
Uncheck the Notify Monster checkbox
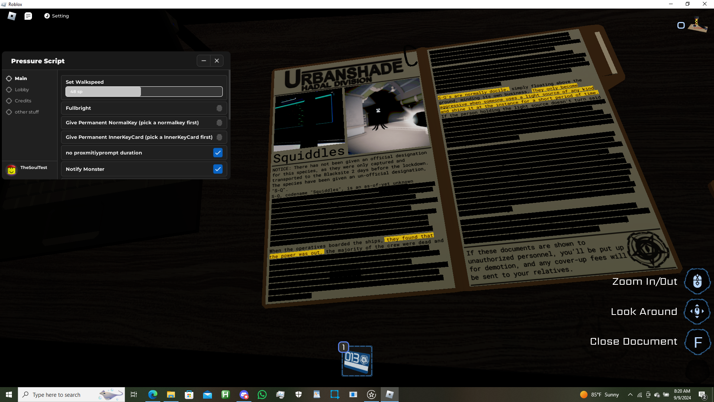218,169
